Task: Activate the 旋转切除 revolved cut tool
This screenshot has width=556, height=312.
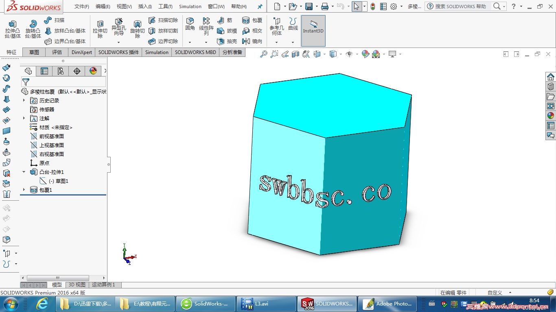Action: coord(138,29)
